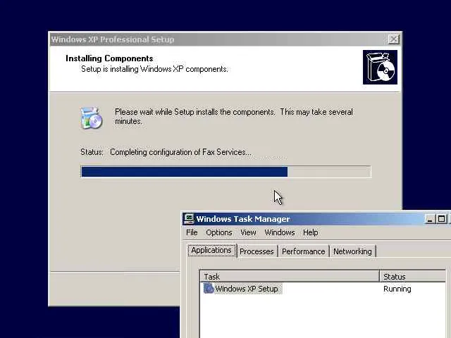Click the Running status cell
The image size is (451, 338).
coord(397,289)
